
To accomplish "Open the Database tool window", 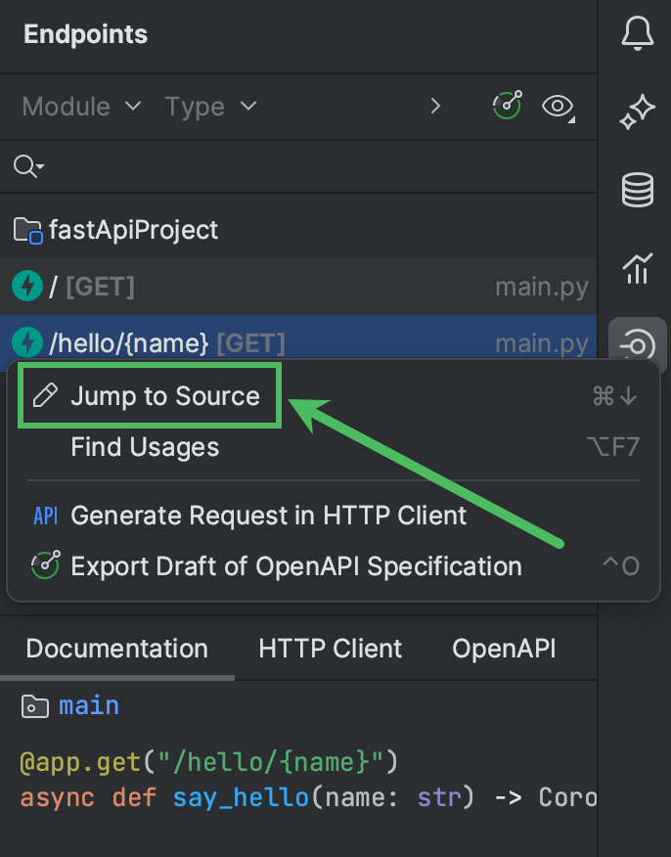I will [637, 190].
